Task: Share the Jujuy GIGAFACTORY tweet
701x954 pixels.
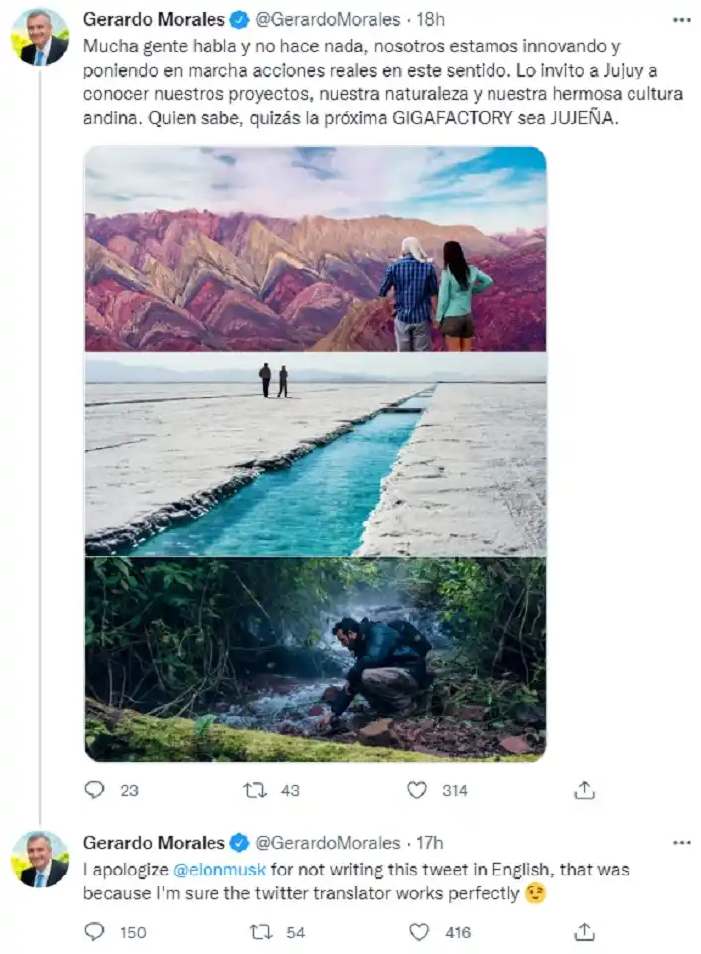Action: click(x=585, y=790)
